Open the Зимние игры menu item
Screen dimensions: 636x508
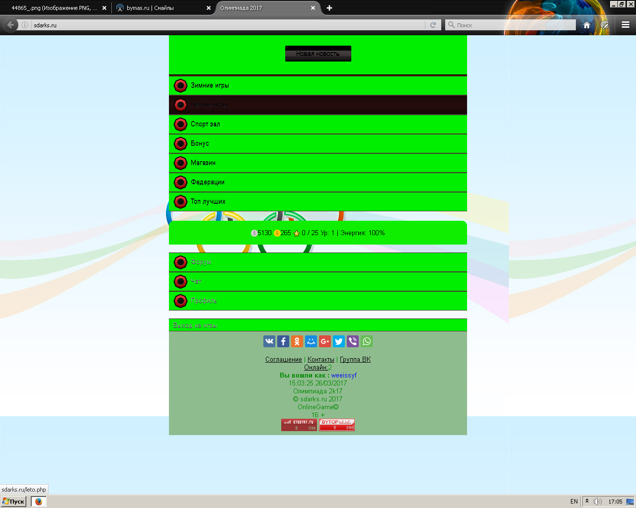point(210,85)
